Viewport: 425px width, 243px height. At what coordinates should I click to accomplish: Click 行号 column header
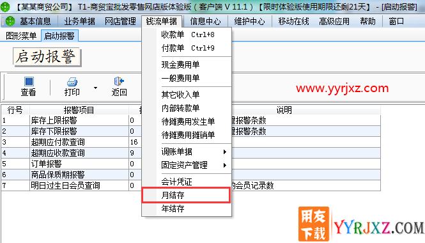point(15,110)
